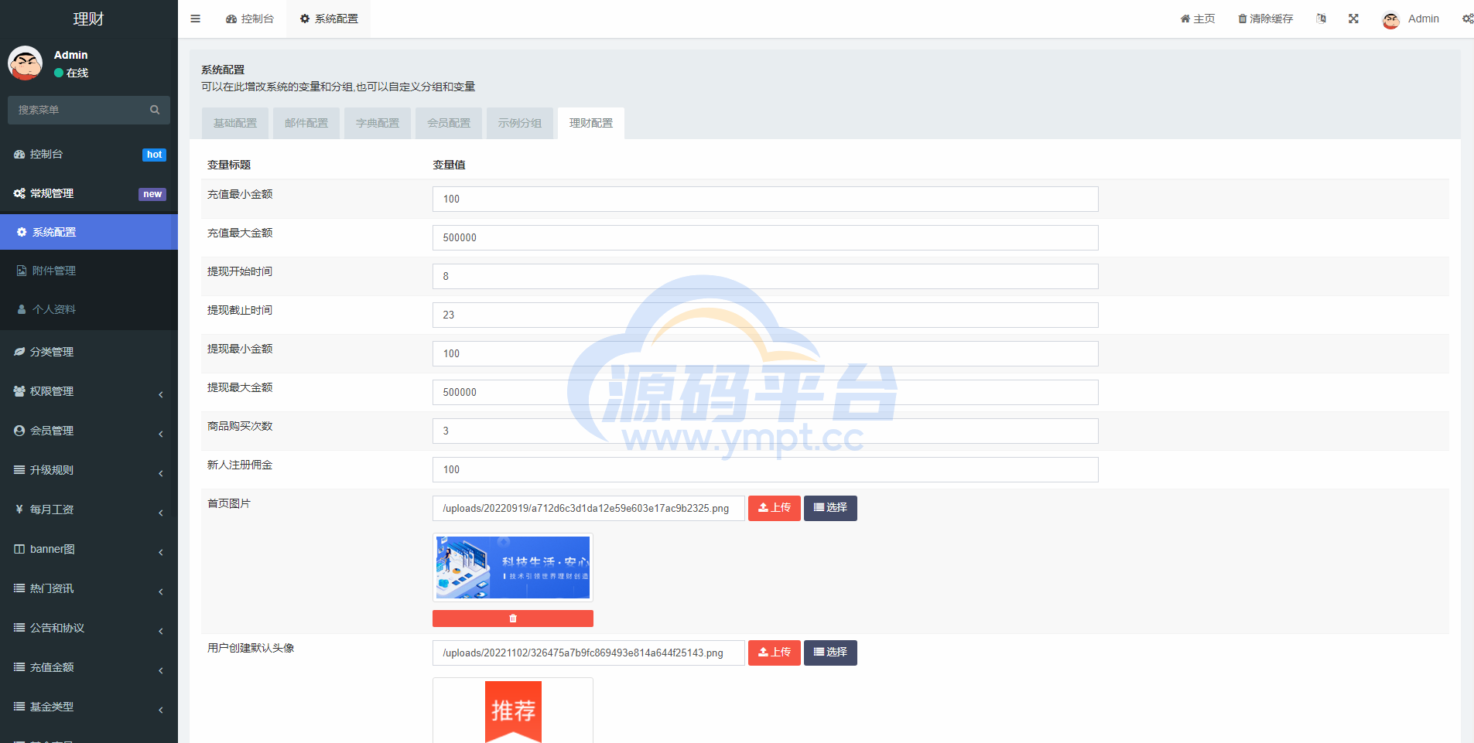Viewport: 1474px width, 743px height.
Task: Click 选择 button for 用户创建默认头像
Action: tap(830, 653)
